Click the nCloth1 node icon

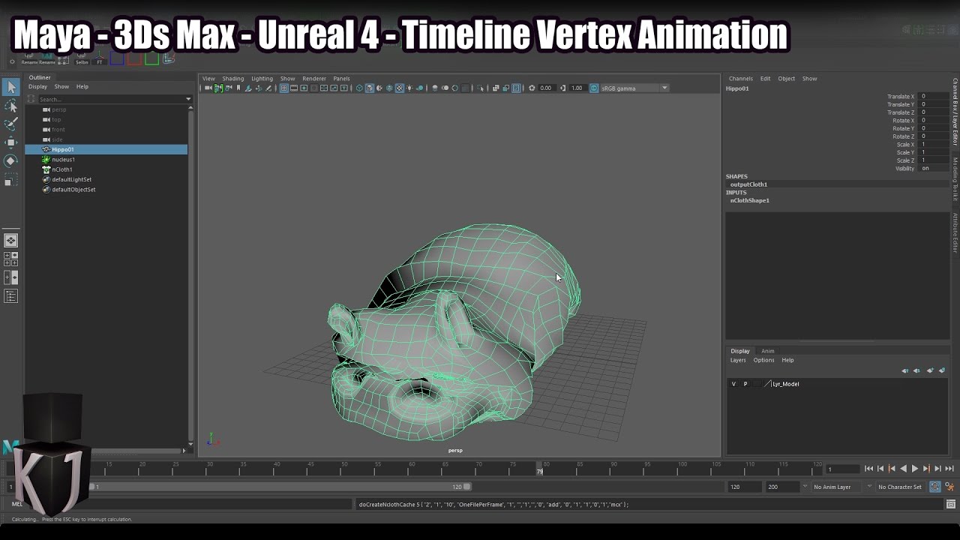[x=46, y=169]
